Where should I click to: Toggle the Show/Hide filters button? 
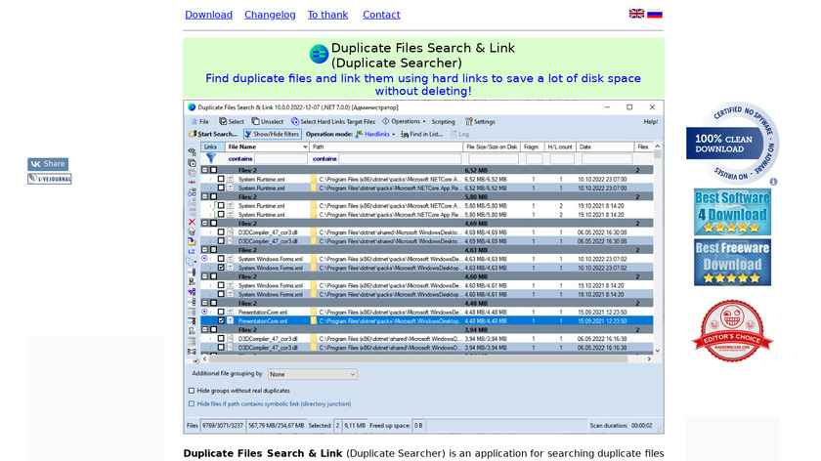click(273, 134)
